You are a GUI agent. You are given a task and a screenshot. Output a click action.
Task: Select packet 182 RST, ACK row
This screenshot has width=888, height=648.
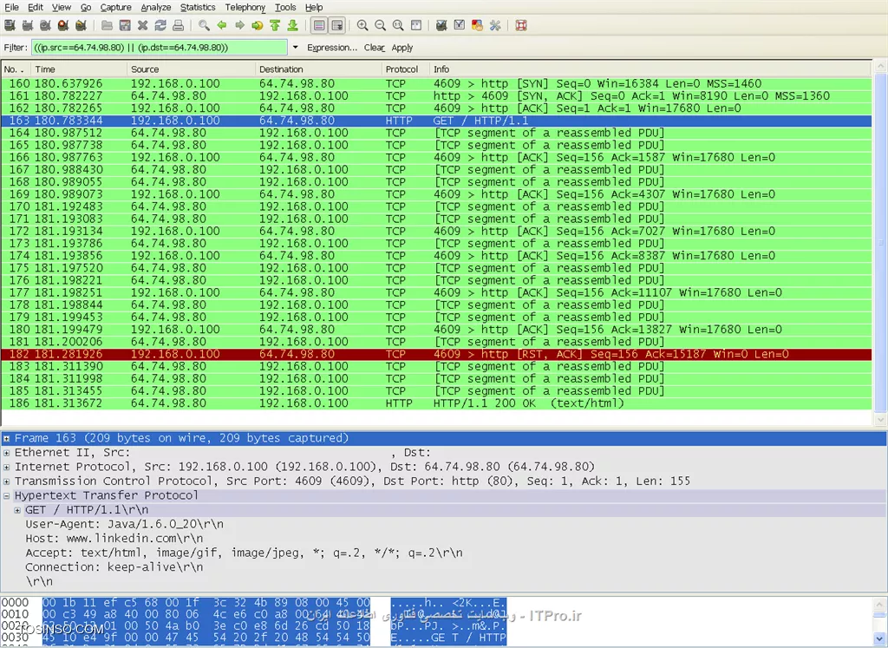436,354
